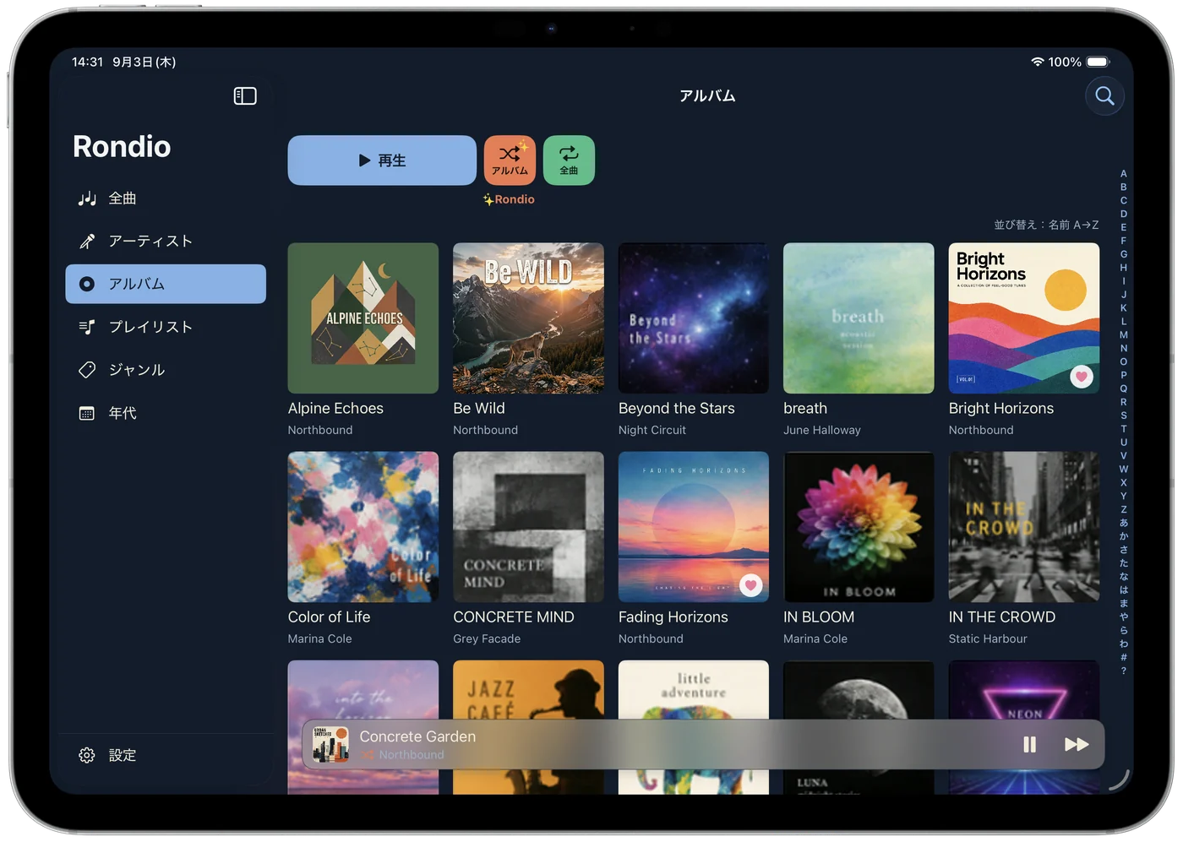Image resolution: width=1183 pixels, height=842 pixels.
Task: Click the Static Harbour artist name
Action: (x=988, y=638)
